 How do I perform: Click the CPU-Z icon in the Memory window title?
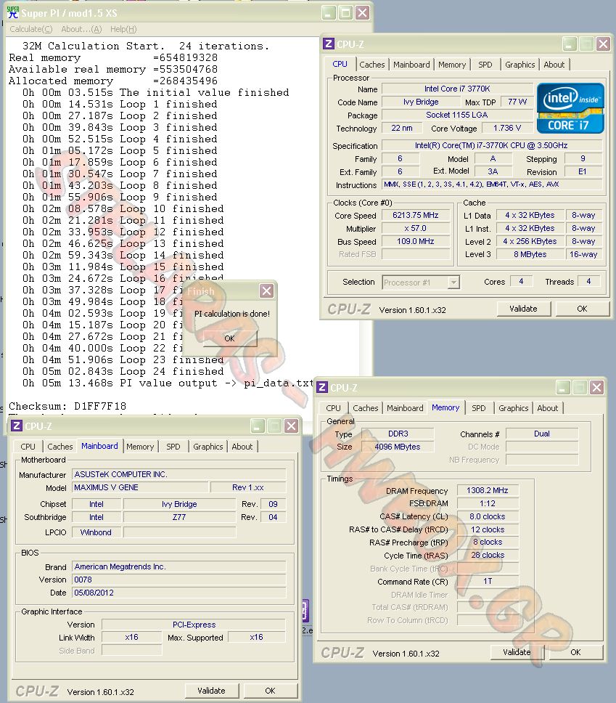pyautogui.click(x=322, y=387)
